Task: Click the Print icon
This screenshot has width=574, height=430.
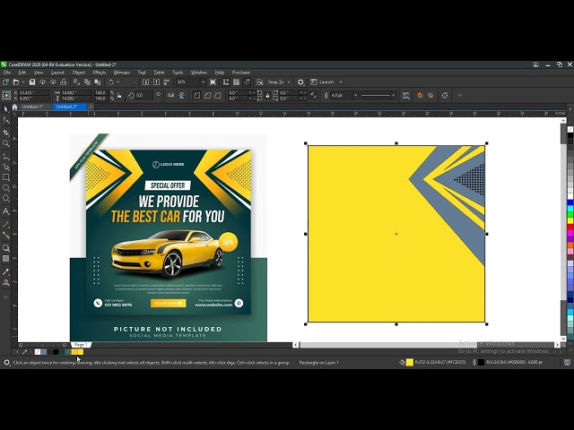Action: pos(64,82)
